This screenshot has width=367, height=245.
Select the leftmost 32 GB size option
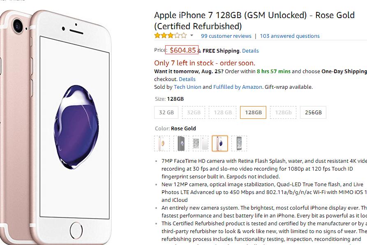[166, 113]
